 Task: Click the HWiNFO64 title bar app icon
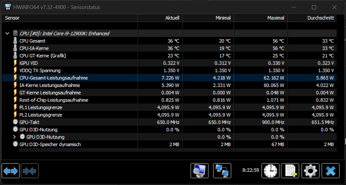[8, 7]
